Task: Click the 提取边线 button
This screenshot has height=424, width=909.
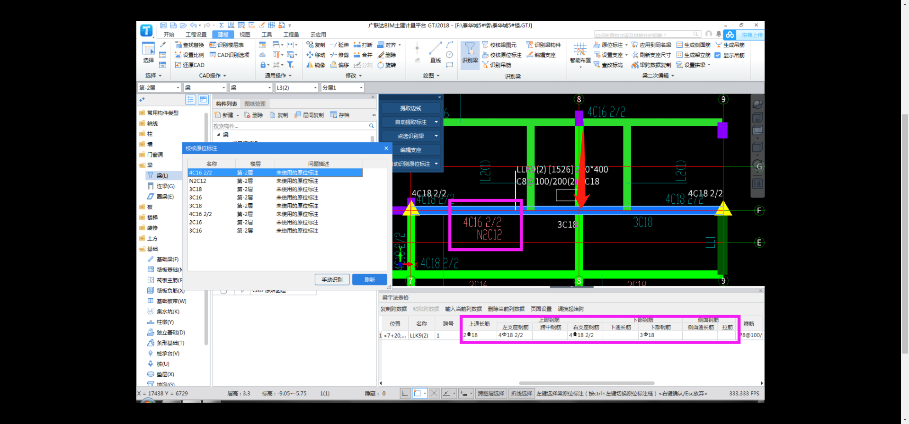Action: tap(410, 108)
